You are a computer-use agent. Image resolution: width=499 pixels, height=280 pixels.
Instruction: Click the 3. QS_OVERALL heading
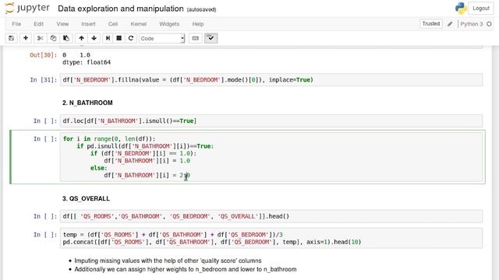(x=86, y=199)
